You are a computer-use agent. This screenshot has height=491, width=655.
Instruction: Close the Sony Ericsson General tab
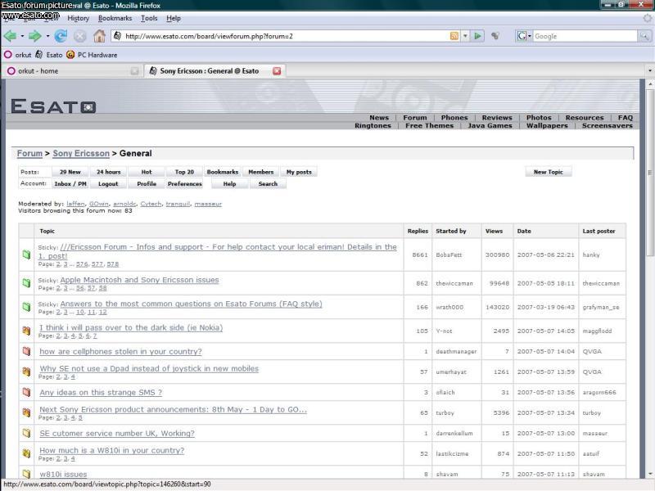click(x=277, y=71)
